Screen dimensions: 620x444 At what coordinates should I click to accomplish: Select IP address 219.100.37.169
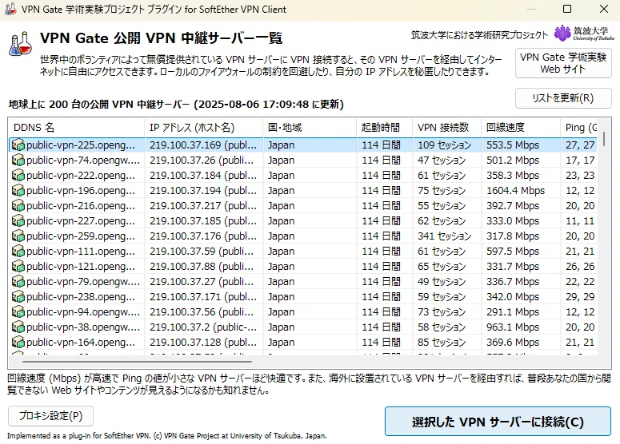(203, 145)
